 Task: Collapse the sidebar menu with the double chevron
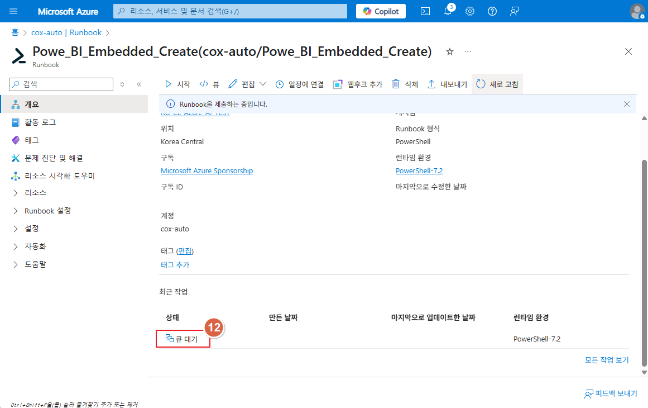[140, 84]
